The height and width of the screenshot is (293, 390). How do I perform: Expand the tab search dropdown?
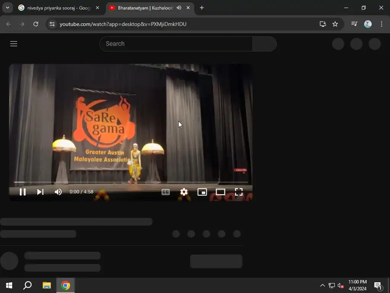8,8
